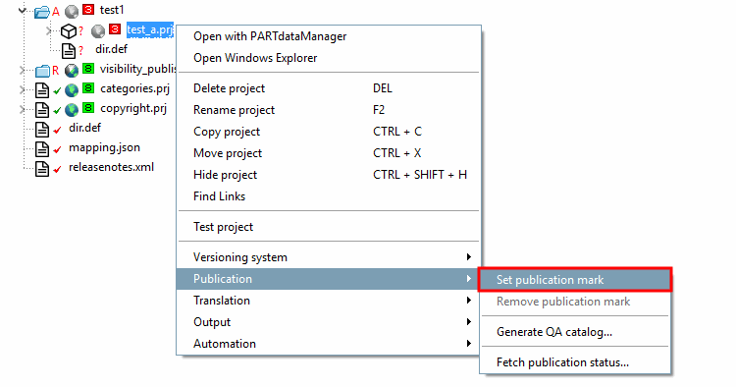Click the green checkmark beside copyright.prj
This screenshot has width=736, height=387.
coord(57,110)
